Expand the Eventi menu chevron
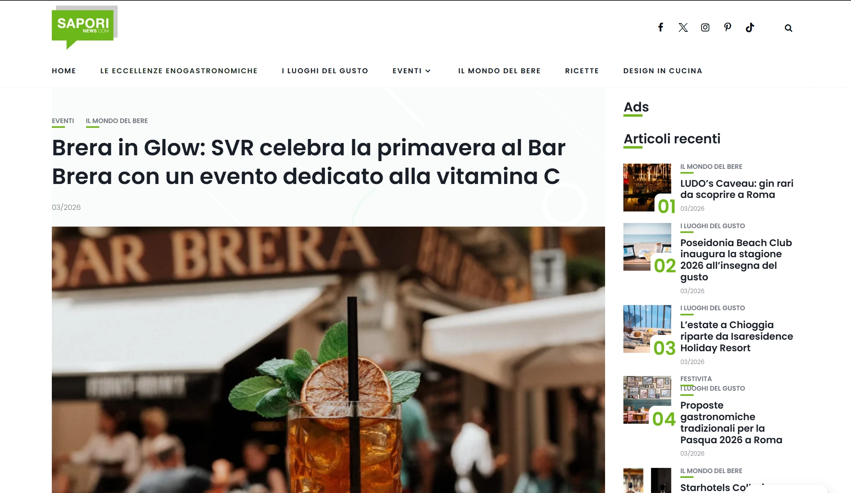 click(428, 71)
